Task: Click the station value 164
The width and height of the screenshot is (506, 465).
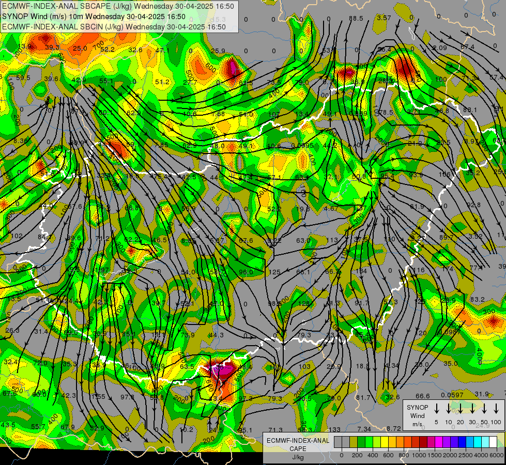Action: 361,271
